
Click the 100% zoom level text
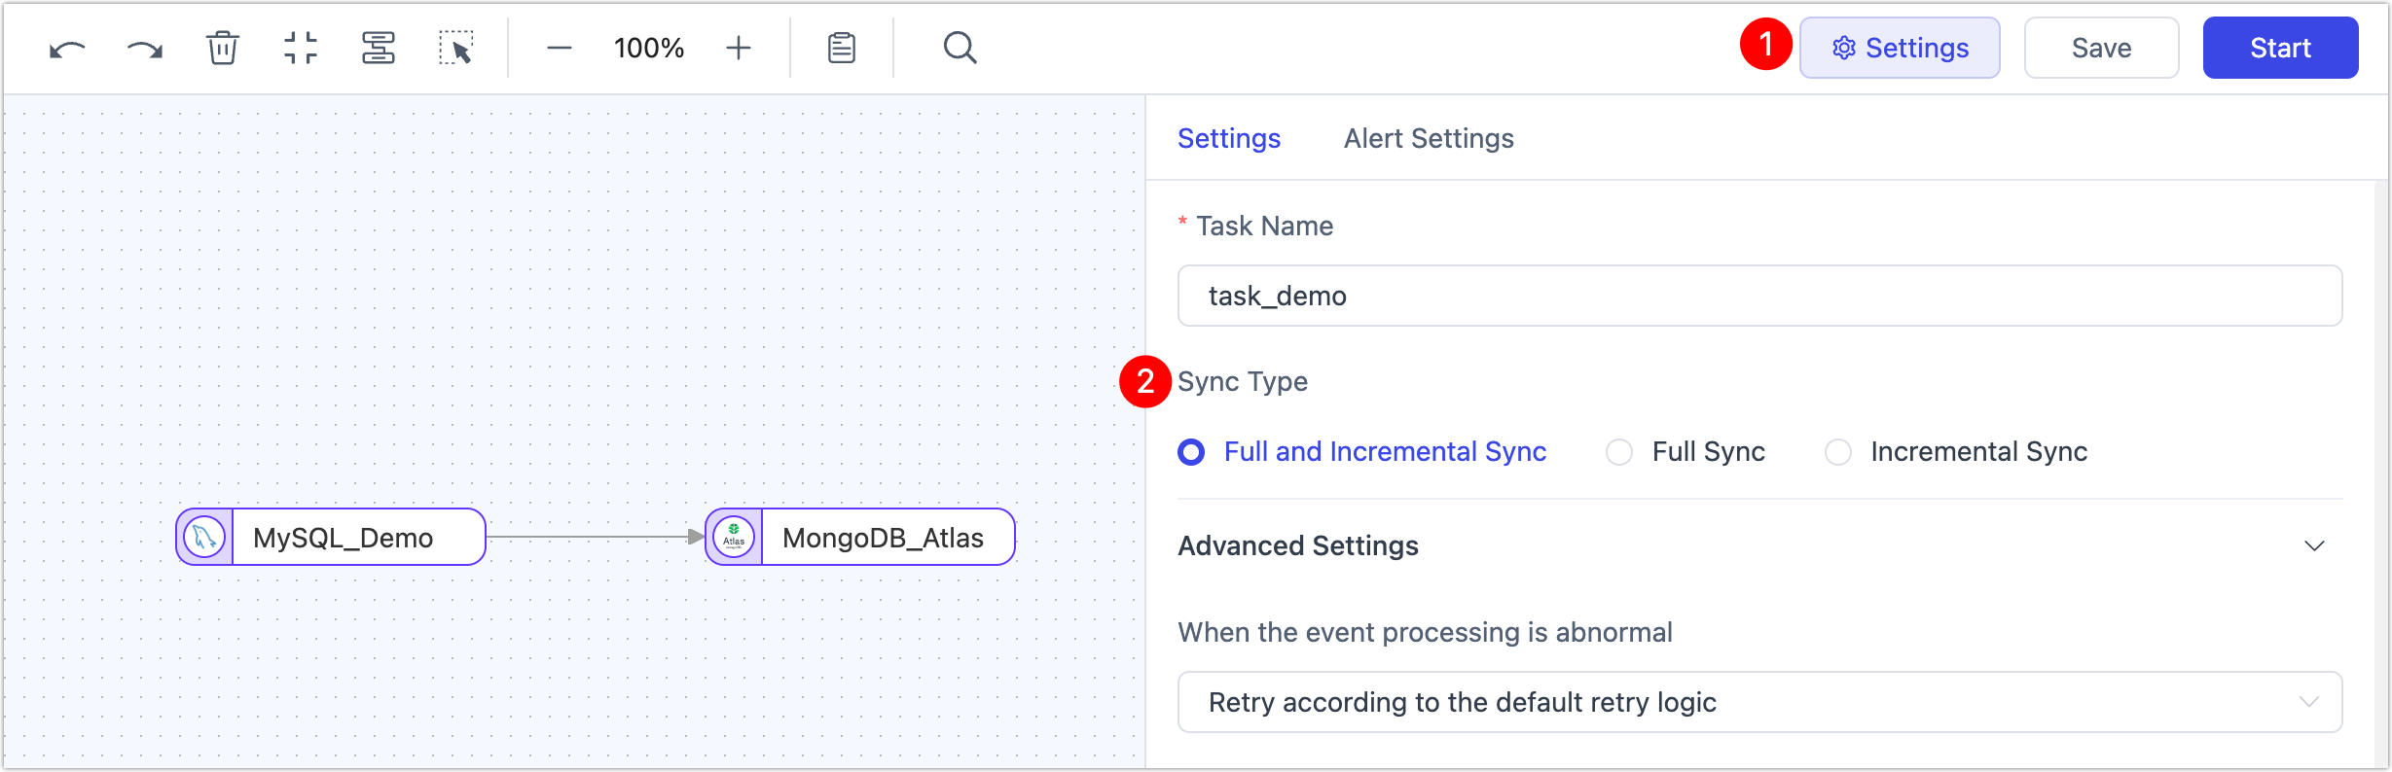649,48
